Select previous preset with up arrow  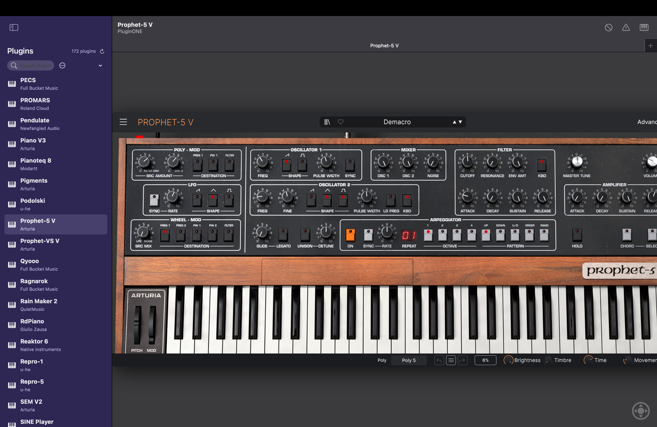(454, 122)
